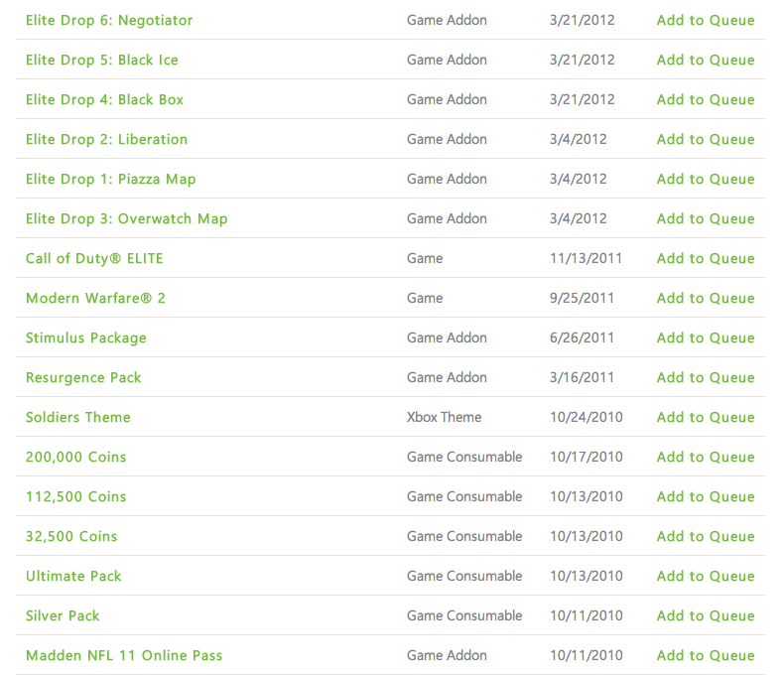Select Xbox Theme type in Soldiers Theme row

pyautogui.click(x=444, y=417)
